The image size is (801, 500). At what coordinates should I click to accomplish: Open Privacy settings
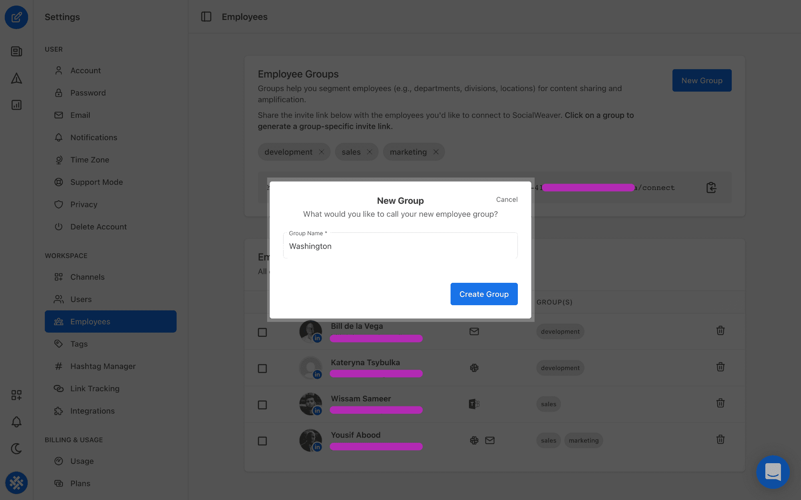pyautogui.click(x=111, y=204)
